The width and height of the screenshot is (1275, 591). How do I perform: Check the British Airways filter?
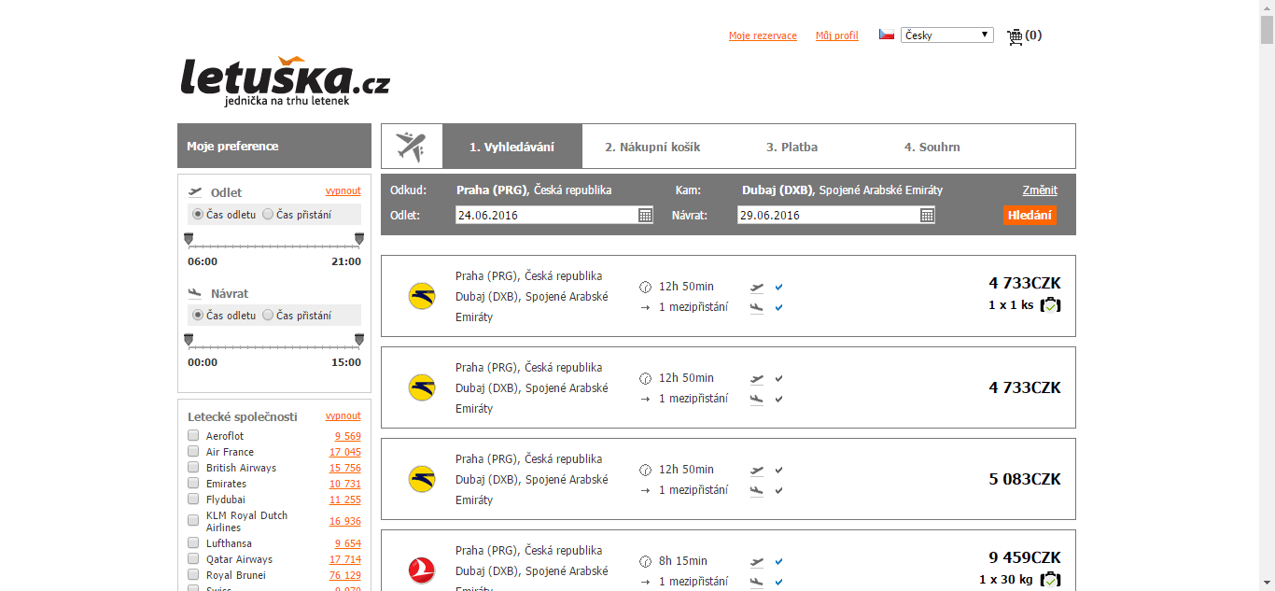(x=193, y=467)
